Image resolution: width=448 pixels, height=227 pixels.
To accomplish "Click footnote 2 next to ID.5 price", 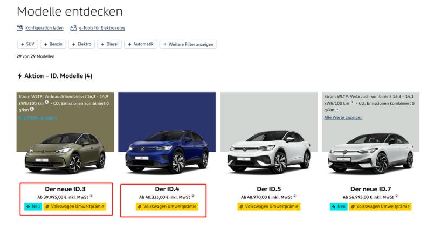I will pos(294,196).
